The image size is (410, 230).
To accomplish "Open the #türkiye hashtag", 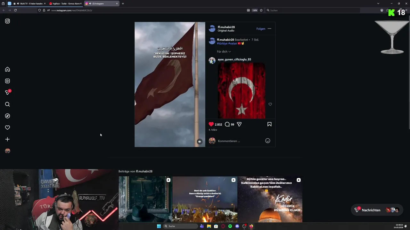I will 222,43.
